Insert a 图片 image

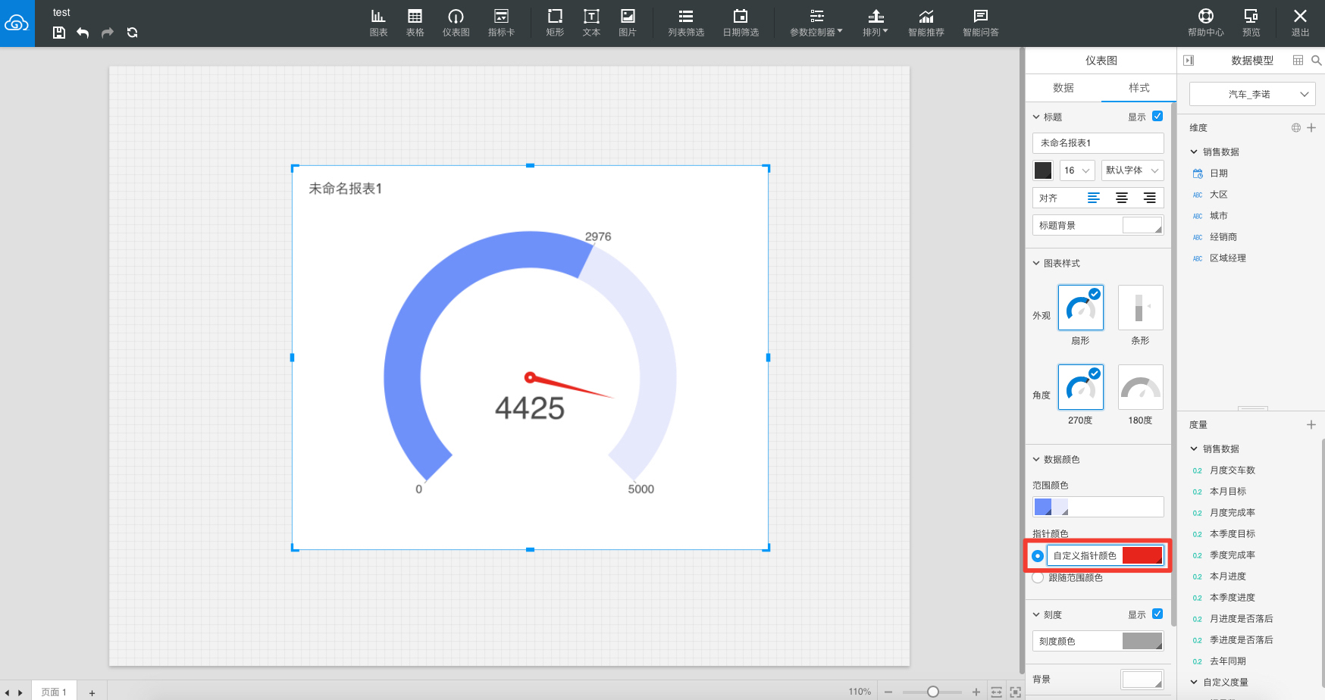[x=628, y=23]
